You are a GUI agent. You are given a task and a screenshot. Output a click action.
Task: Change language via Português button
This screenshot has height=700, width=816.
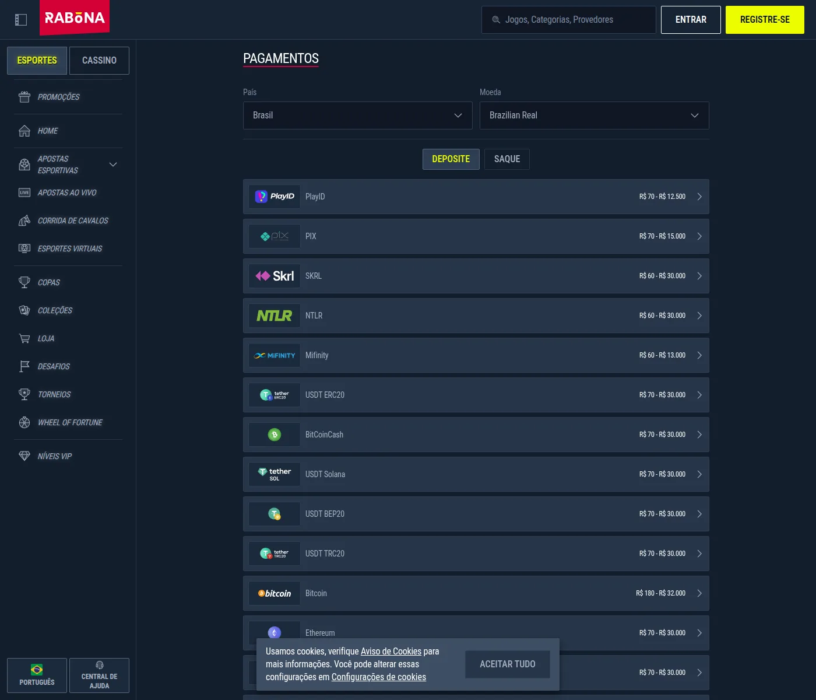(x=37, y=675)
